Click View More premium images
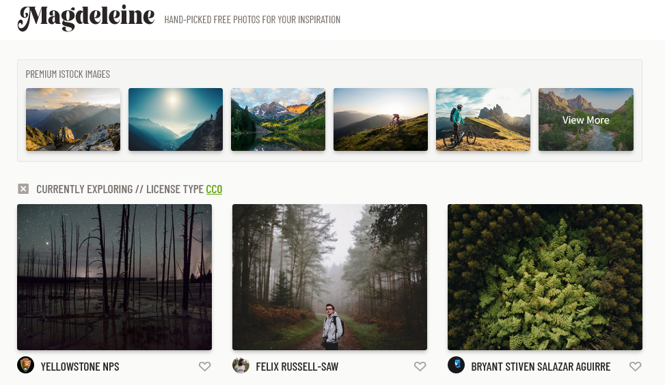This screenshot has width=665, height=385. (x=586, y=119)
